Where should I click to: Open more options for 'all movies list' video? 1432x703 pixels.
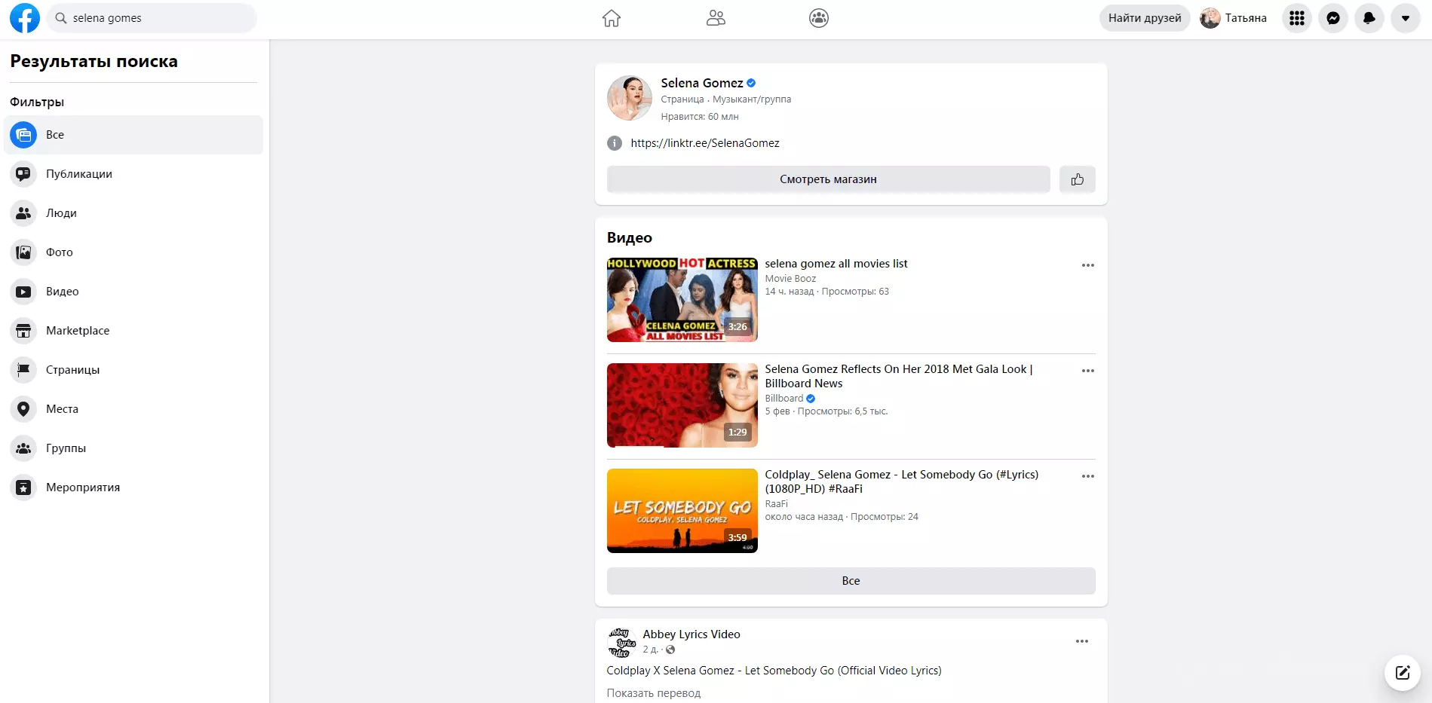1087,265
